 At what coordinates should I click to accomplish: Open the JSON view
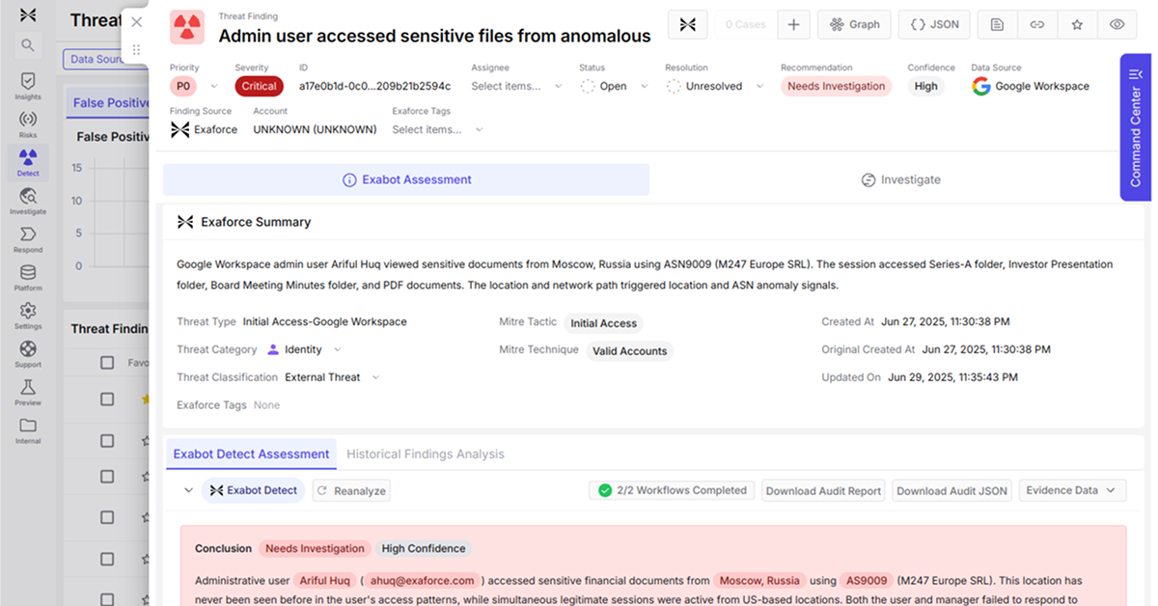tap(934, 24)
